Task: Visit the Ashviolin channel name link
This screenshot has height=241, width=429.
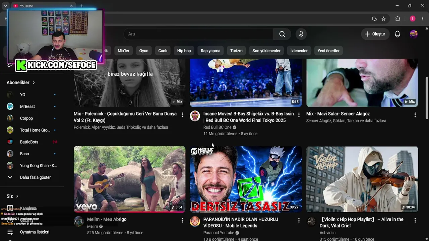Action: click(x=327, y=233)
